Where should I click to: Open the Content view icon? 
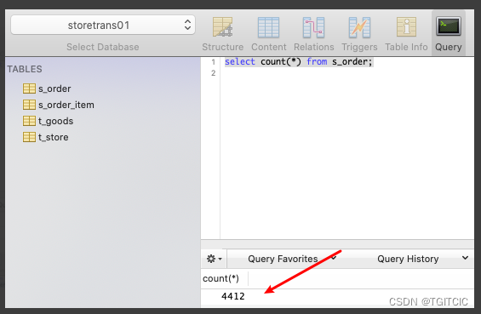pos(268,27)
